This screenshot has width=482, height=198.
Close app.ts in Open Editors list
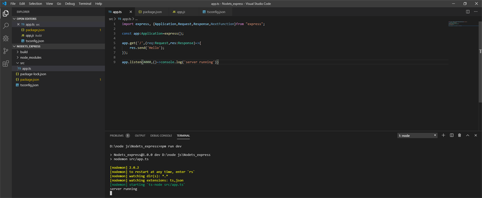tap(18, 24)
